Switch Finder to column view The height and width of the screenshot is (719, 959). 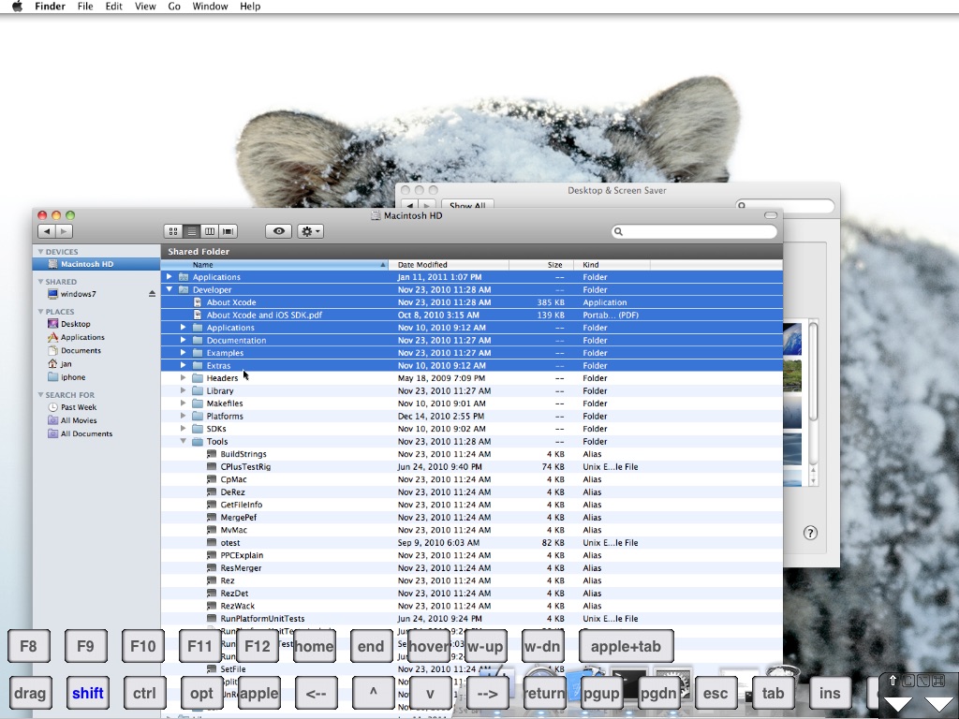coord(210,232)
